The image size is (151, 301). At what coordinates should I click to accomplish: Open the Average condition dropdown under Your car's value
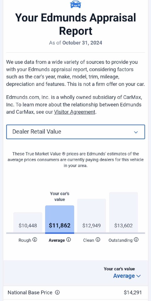point(127,276)
